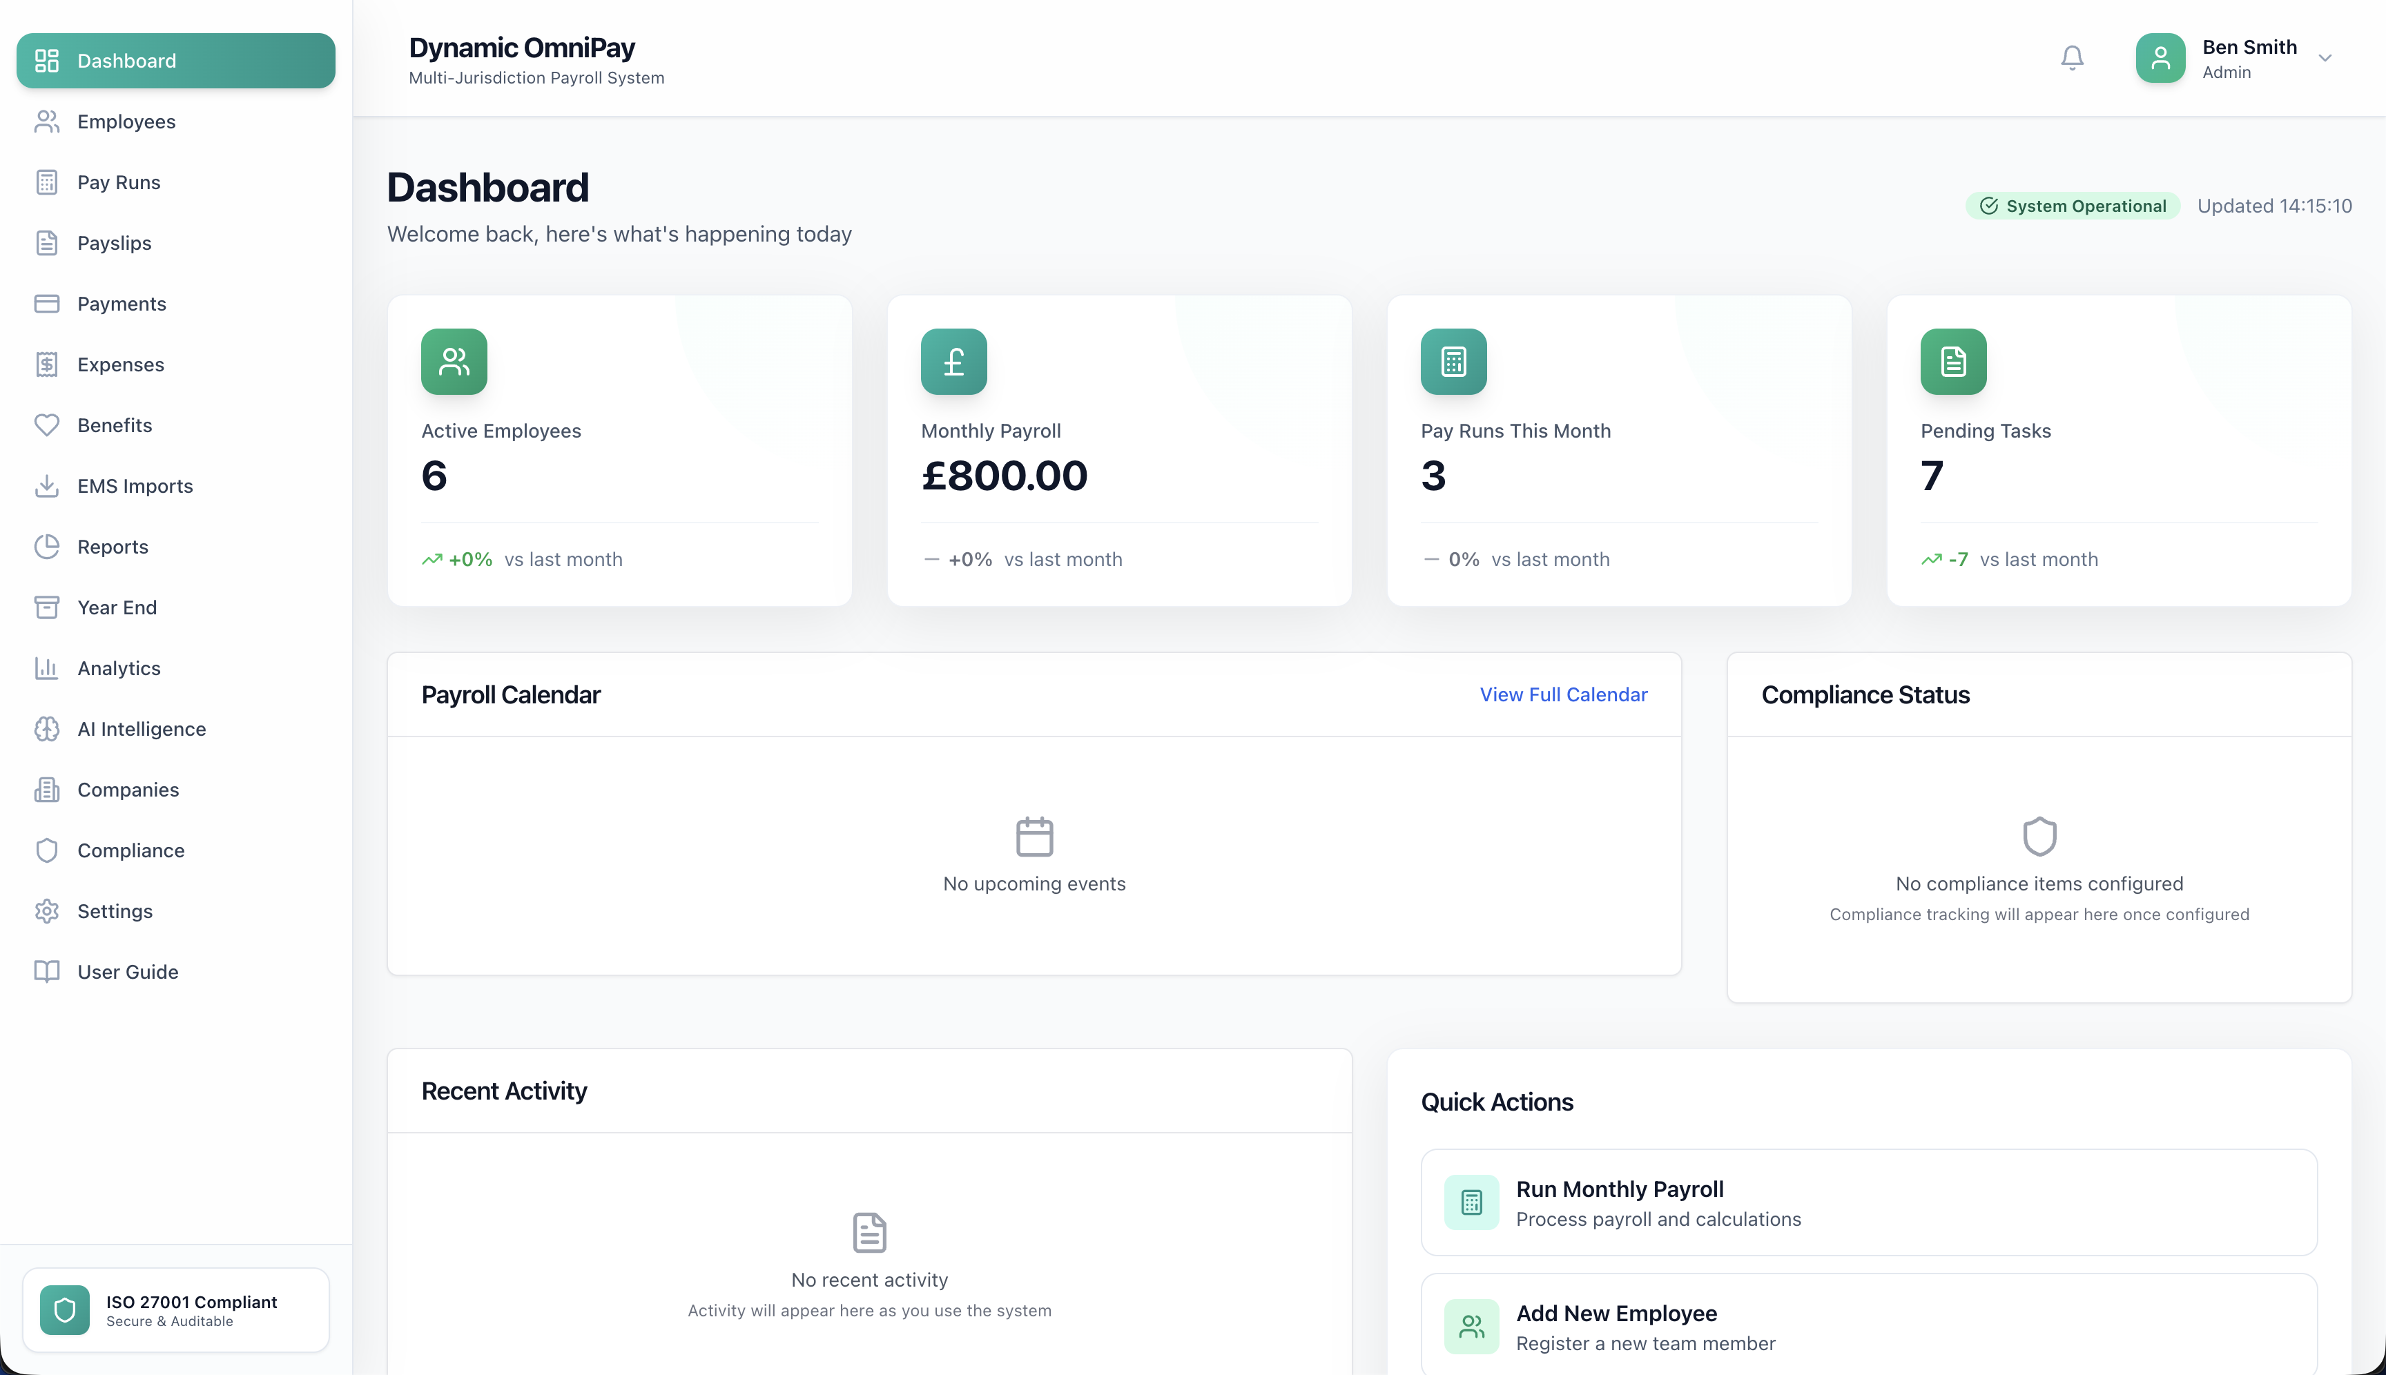2386x1375 pixels.
Task: Click the £800.00 Monthly Payroll value
Action: click(1004, 475)
